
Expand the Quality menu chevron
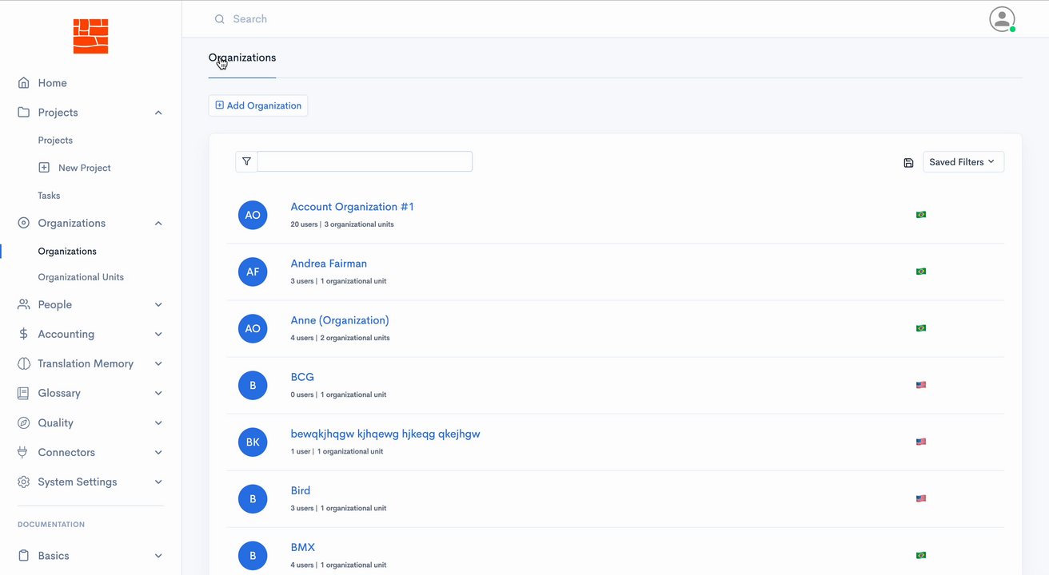click(158, 423)
